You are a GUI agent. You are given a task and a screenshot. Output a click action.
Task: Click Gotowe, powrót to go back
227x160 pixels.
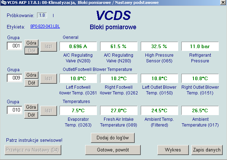click(x=113, y=150)
